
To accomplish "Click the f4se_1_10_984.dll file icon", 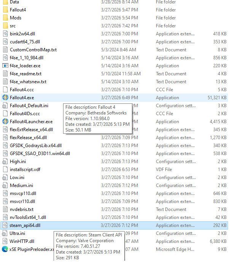I will tap(5, 58).
